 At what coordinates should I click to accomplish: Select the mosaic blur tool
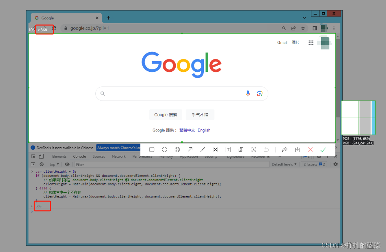pos(215,149)
